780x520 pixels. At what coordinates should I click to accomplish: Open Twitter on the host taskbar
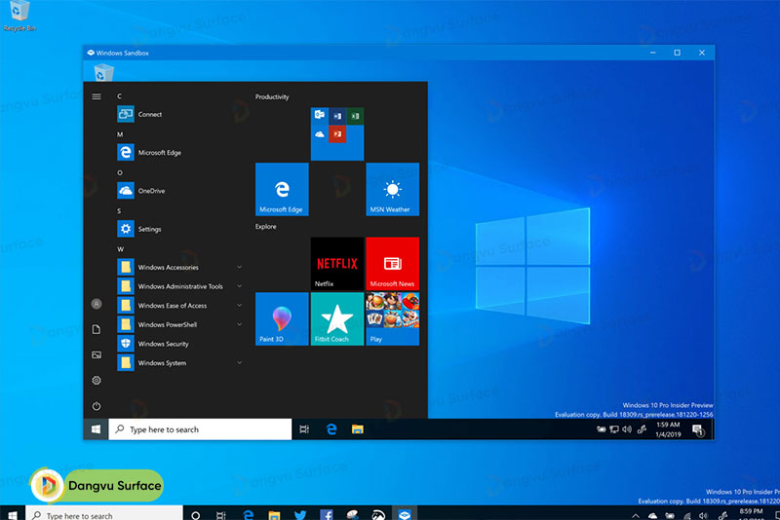pos(300,514)
